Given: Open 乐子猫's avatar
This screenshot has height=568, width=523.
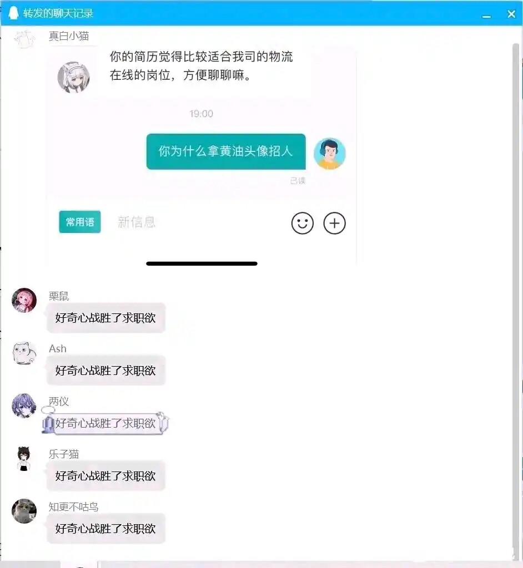Looking at the screenshot, I should [24, 458].
